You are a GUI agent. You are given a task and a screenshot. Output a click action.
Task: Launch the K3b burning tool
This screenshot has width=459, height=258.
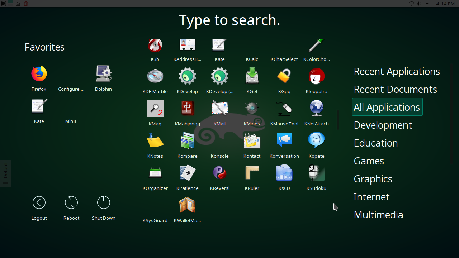[155, 47]
